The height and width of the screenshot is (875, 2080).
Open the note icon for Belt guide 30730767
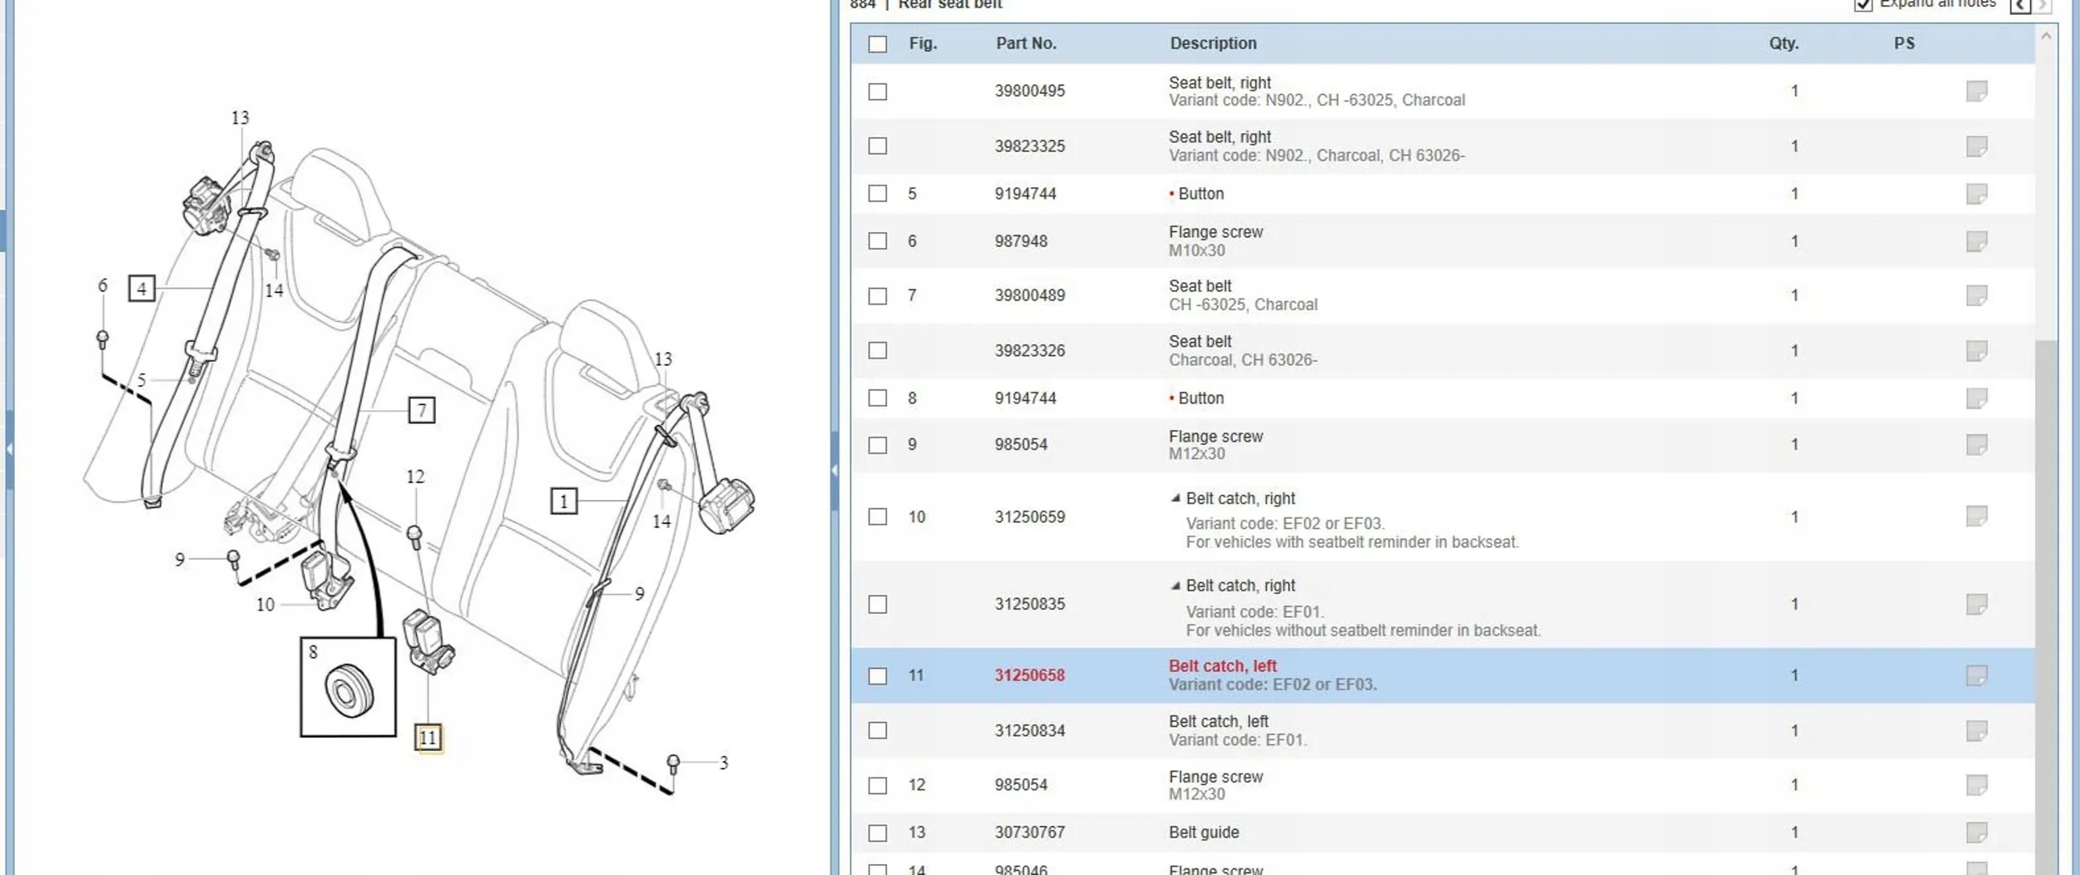(x=1977, y=833)
